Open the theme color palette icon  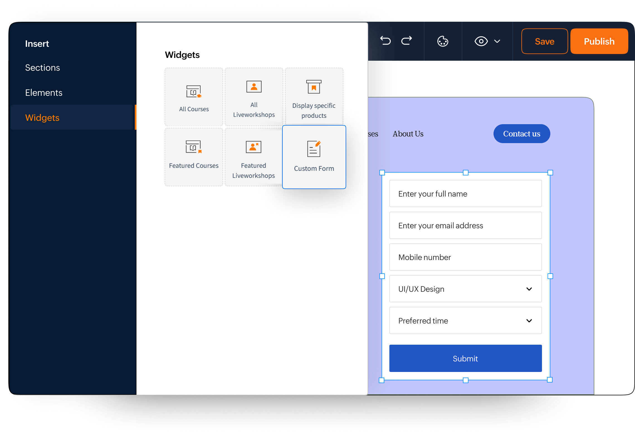(x=443, y=41)
